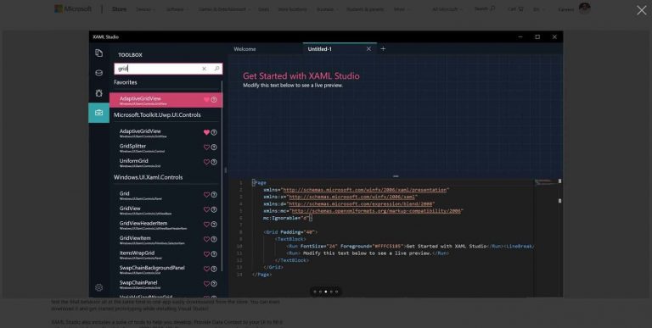Screen dimensions: 652x328
Task: Show help for Favorites AdaptiveGridView
Action: tap(214, 100)
